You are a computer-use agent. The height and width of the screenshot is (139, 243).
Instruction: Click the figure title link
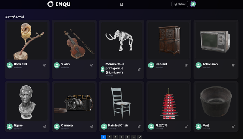tap(18, 126)
